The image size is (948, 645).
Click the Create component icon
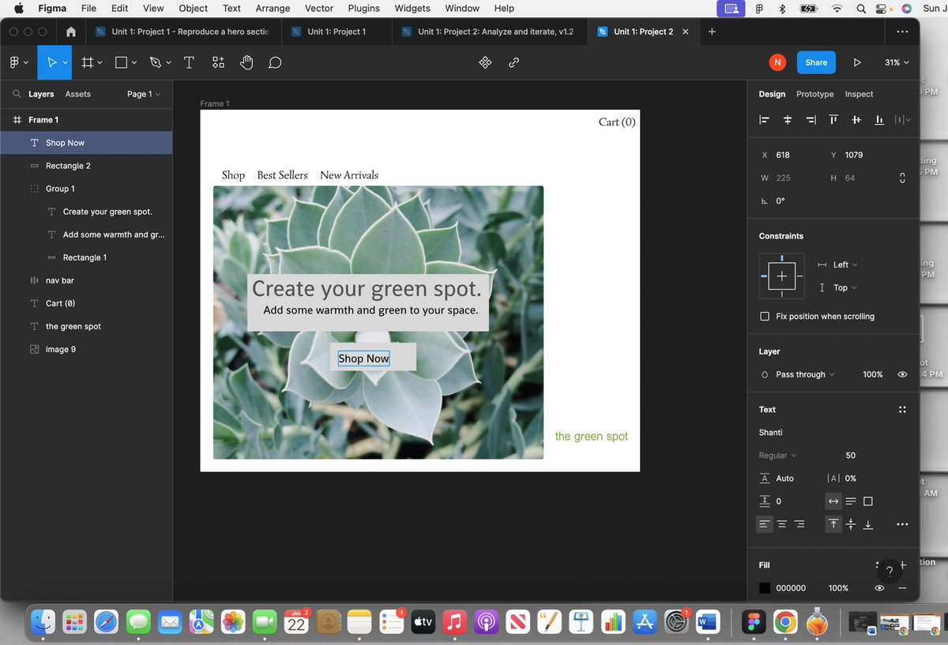tap(485, 62)
